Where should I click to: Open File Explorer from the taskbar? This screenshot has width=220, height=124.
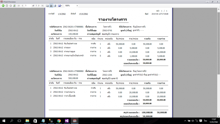click(27, 121)
